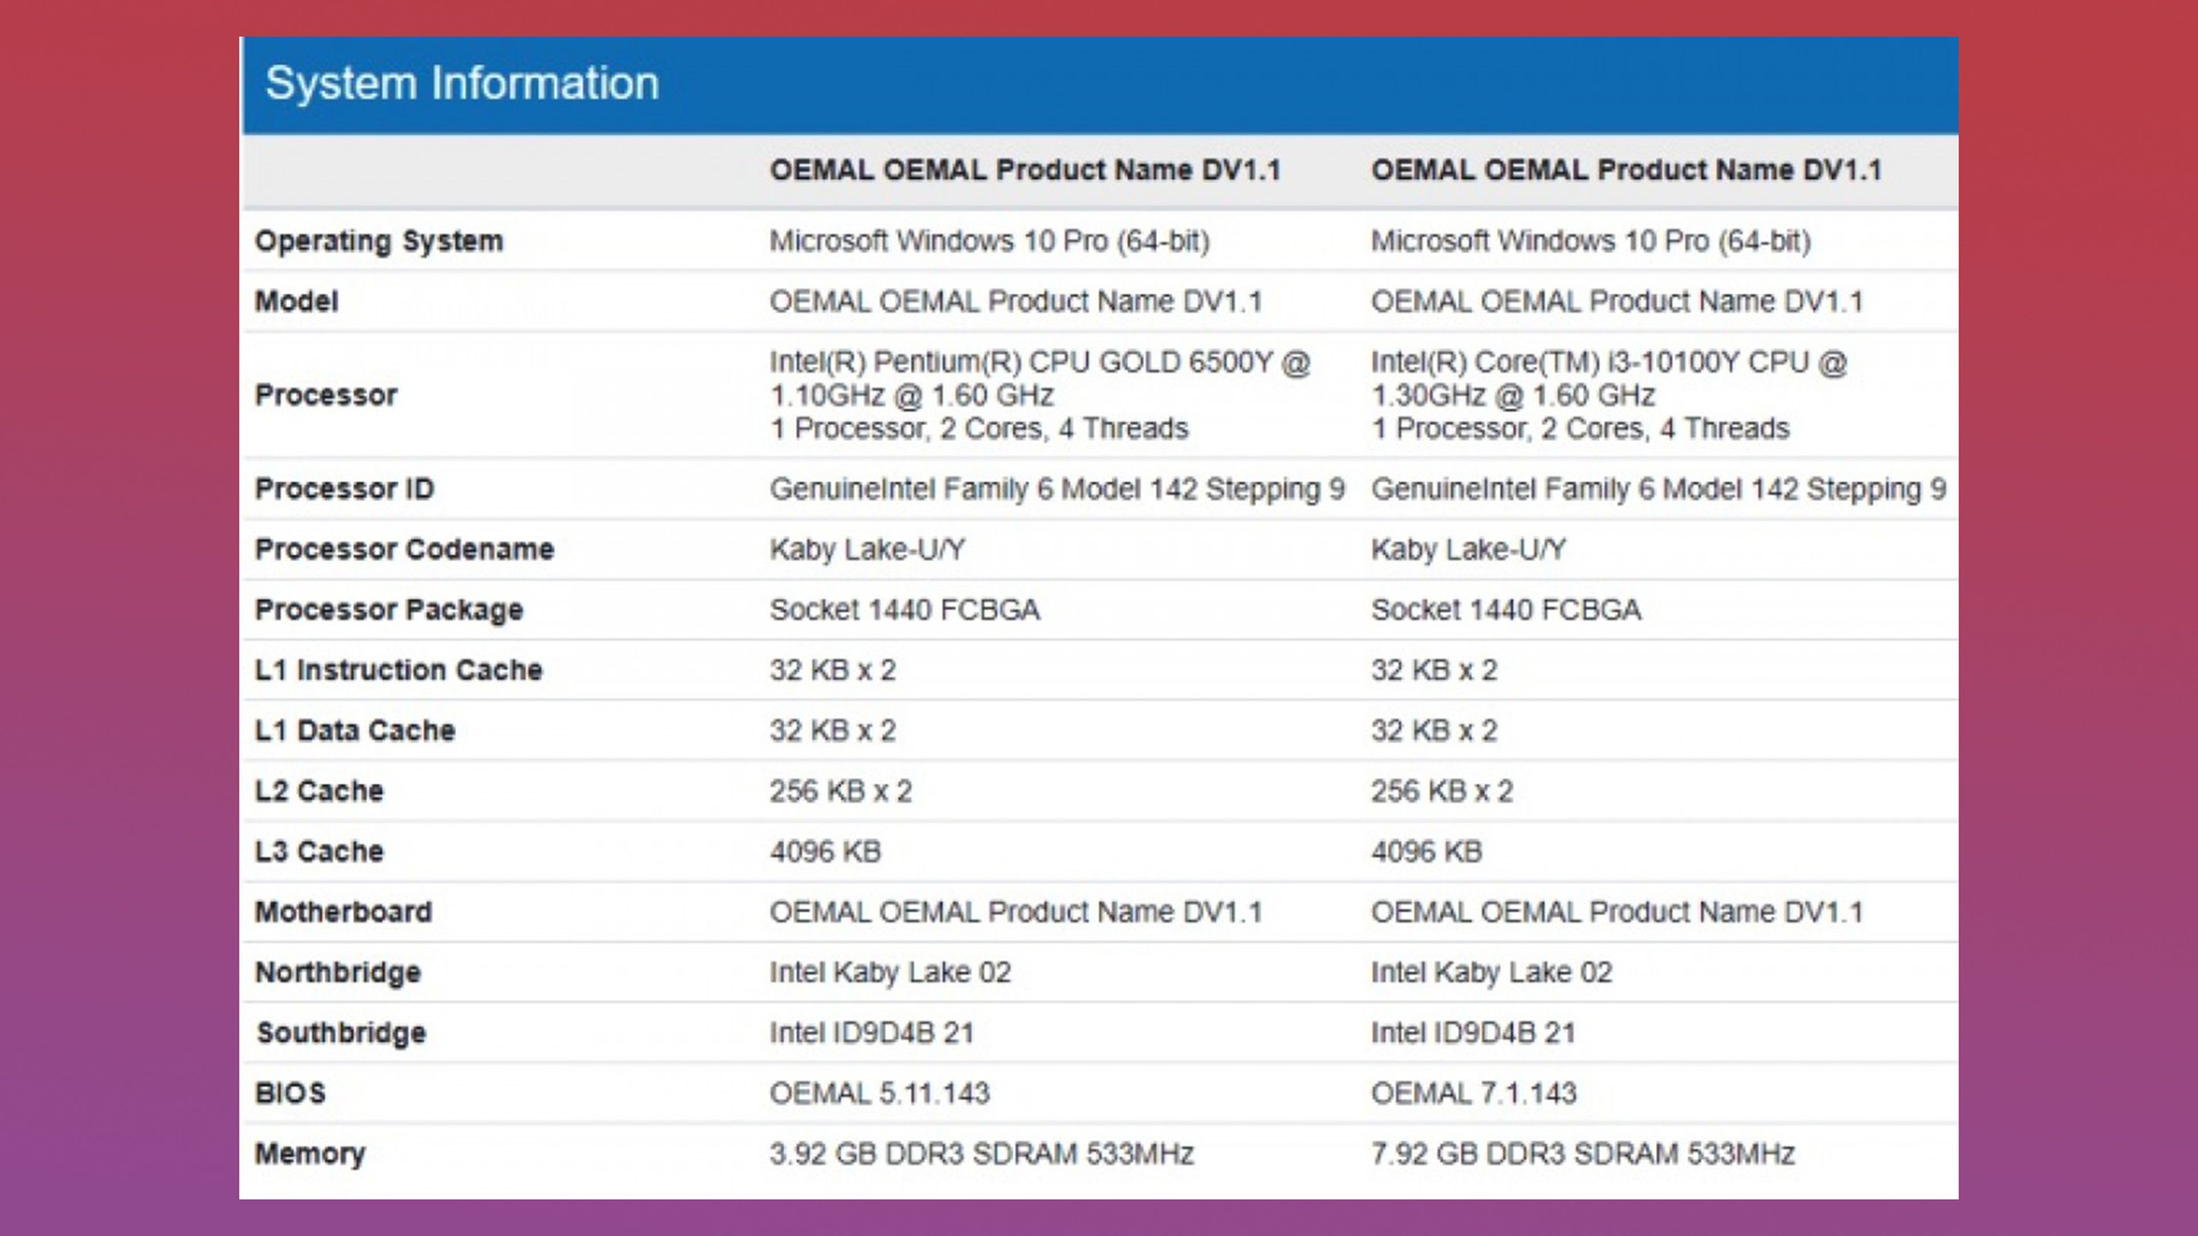Image resolution: width=2198 pixels, height=1236 pixels.
Task: Click the System Information header title
Action: [461, 84]
